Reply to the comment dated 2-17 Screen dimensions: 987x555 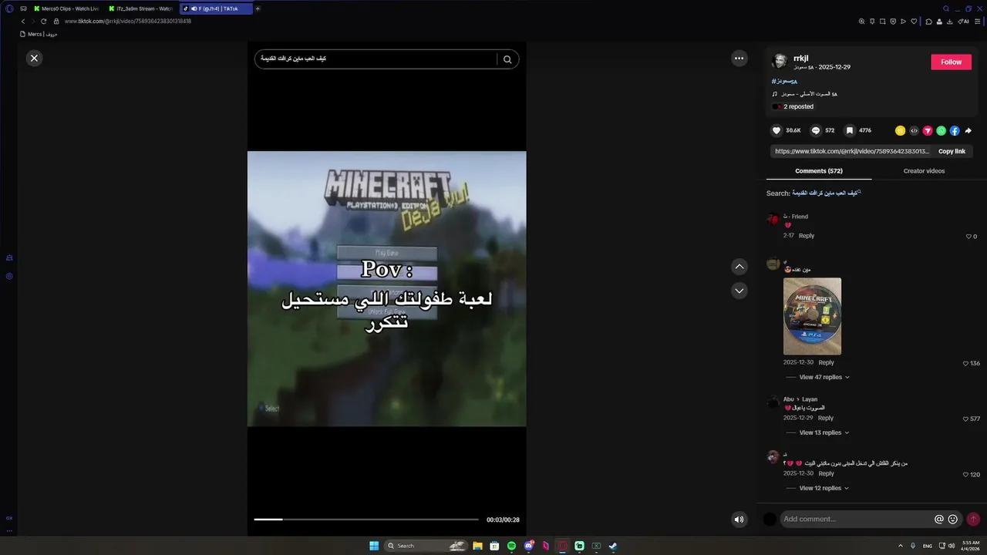807,236
